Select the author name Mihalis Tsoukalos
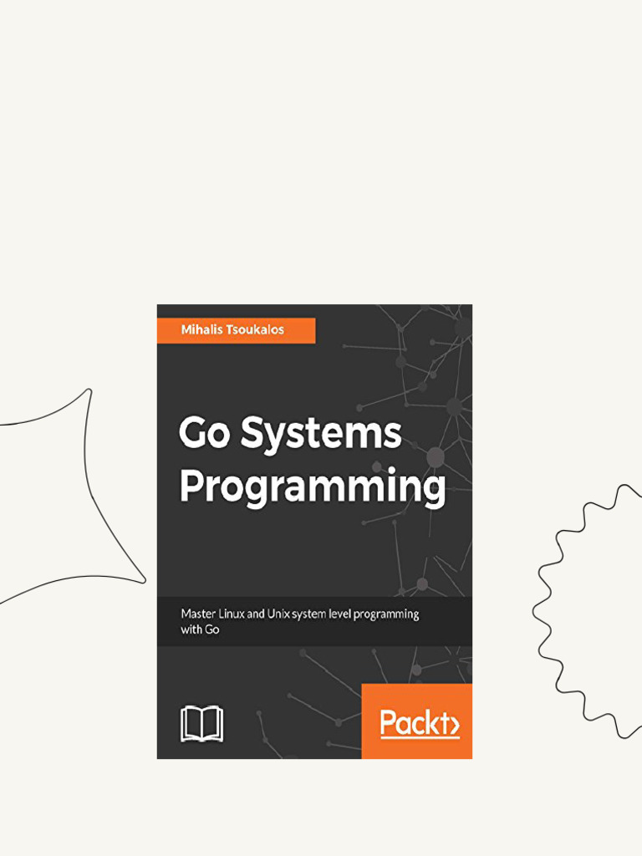This screenshot has width=642, height=856. tap(232, 329)
